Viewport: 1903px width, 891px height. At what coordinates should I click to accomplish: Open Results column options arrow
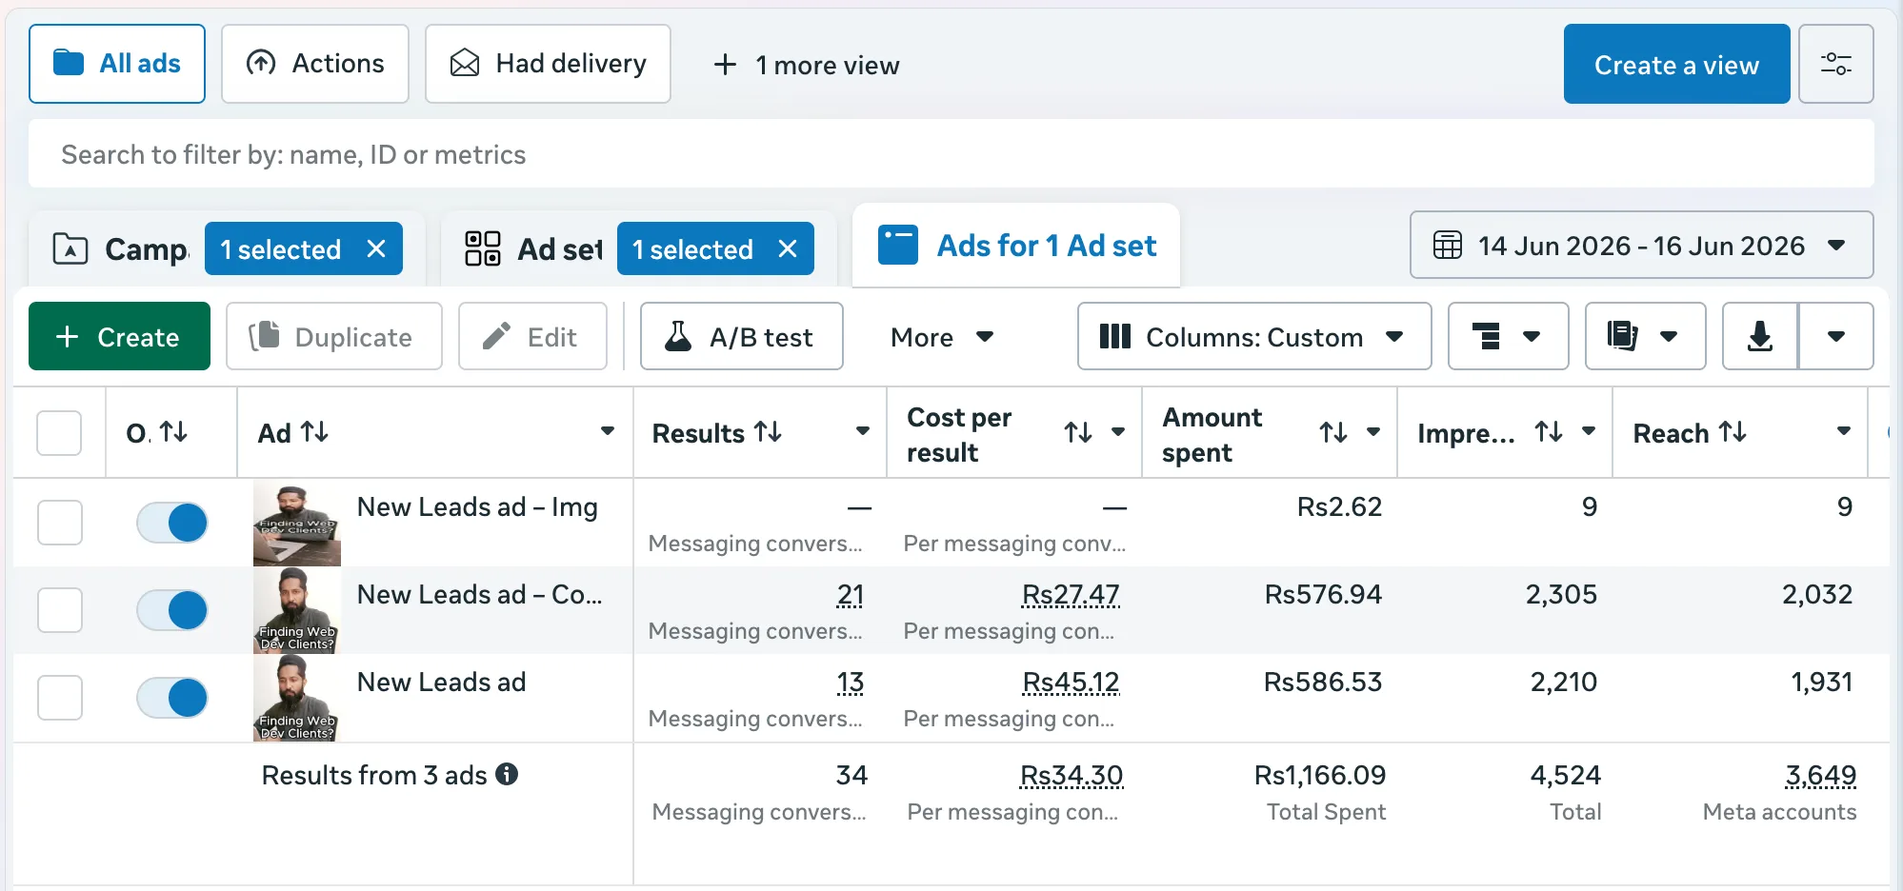[x=862, y=431]
